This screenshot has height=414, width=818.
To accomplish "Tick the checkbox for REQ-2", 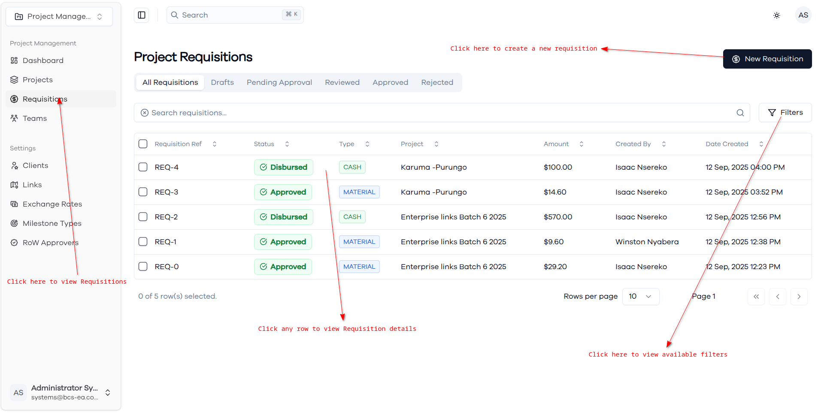I will 143,217.
